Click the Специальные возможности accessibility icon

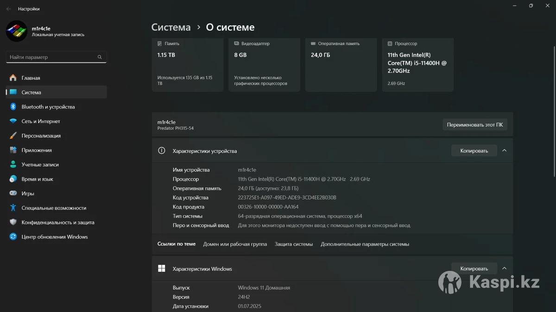(13, 208)
